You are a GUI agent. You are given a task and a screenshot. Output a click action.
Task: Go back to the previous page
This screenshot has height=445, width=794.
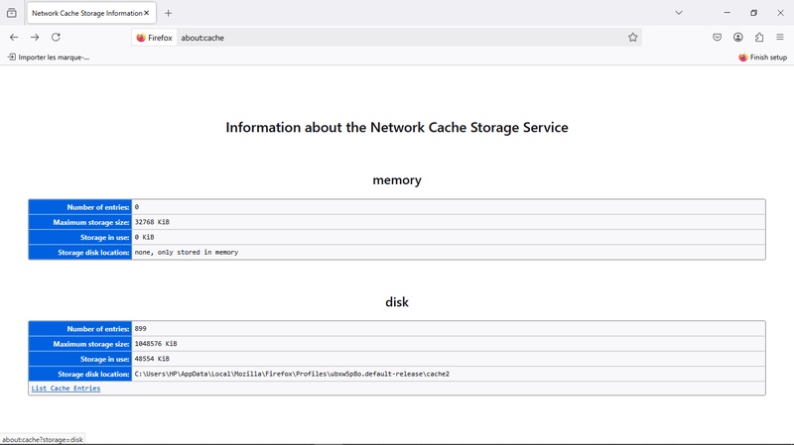pos(14,37)
